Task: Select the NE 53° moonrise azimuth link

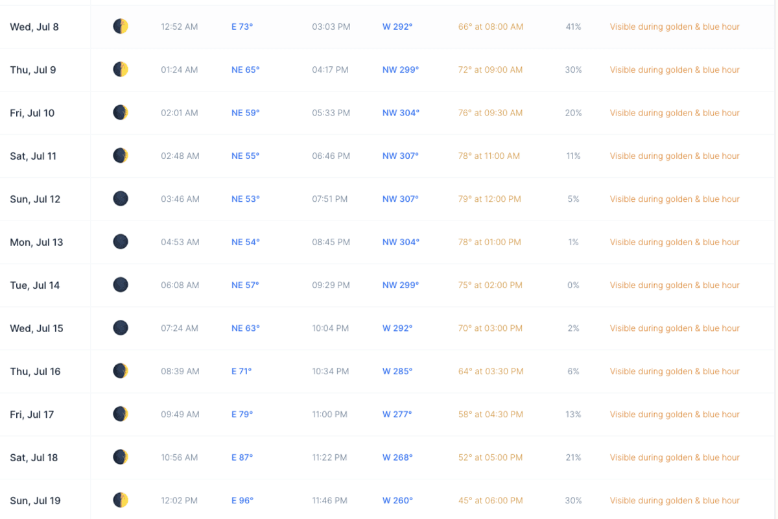Action: coord(245,199)
